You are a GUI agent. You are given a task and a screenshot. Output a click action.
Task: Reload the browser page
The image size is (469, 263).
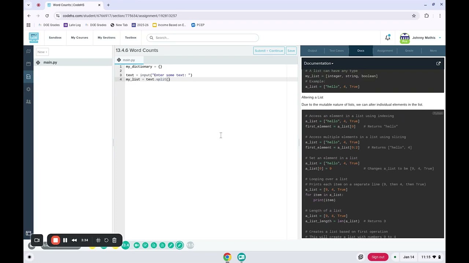[x=47, y=16]
